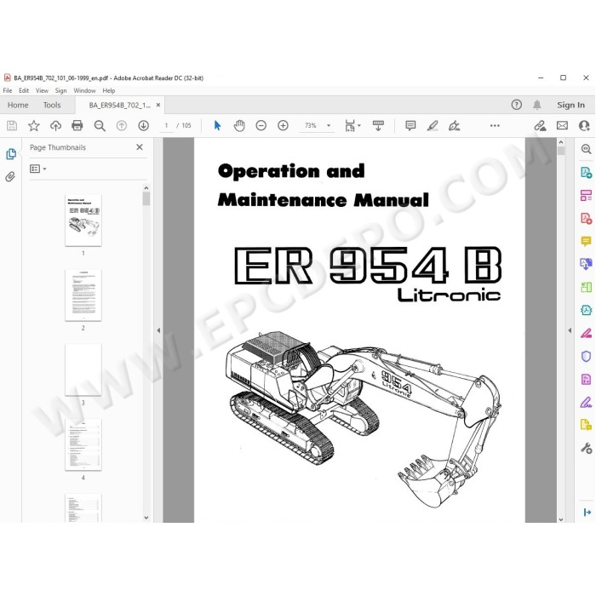Open the Window menu

tap(84, 90)
